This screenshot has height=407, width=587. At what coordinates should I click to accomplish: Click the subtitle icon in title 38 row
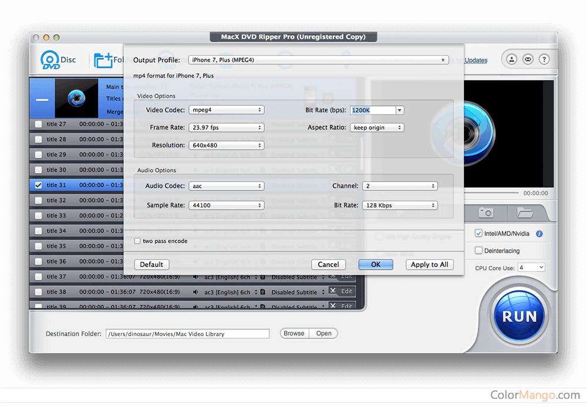tap(263, 292)
